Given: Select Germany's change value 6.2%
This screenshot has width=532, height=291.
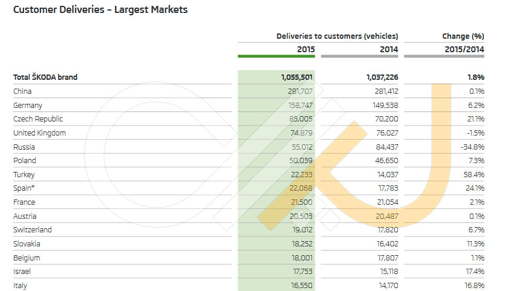Looking at the screenshot, I should tap(476, 105).
